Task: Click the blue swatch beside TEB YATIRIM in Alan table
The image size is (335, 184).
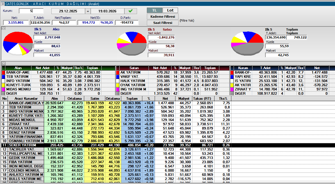Action: click(3, 76)
